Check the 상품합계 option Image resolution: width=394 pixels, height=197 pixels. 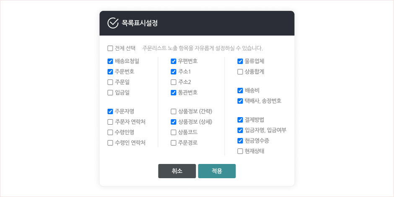click(x=240, y=72)
